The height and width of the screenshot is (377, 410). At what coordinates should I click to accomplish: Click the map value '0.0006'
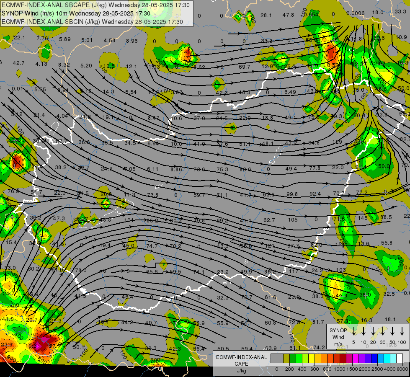tap(356, 13)
